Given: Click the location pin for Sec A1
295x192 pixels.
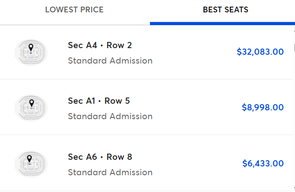Looking at the screenshot, I should (31, 103).
